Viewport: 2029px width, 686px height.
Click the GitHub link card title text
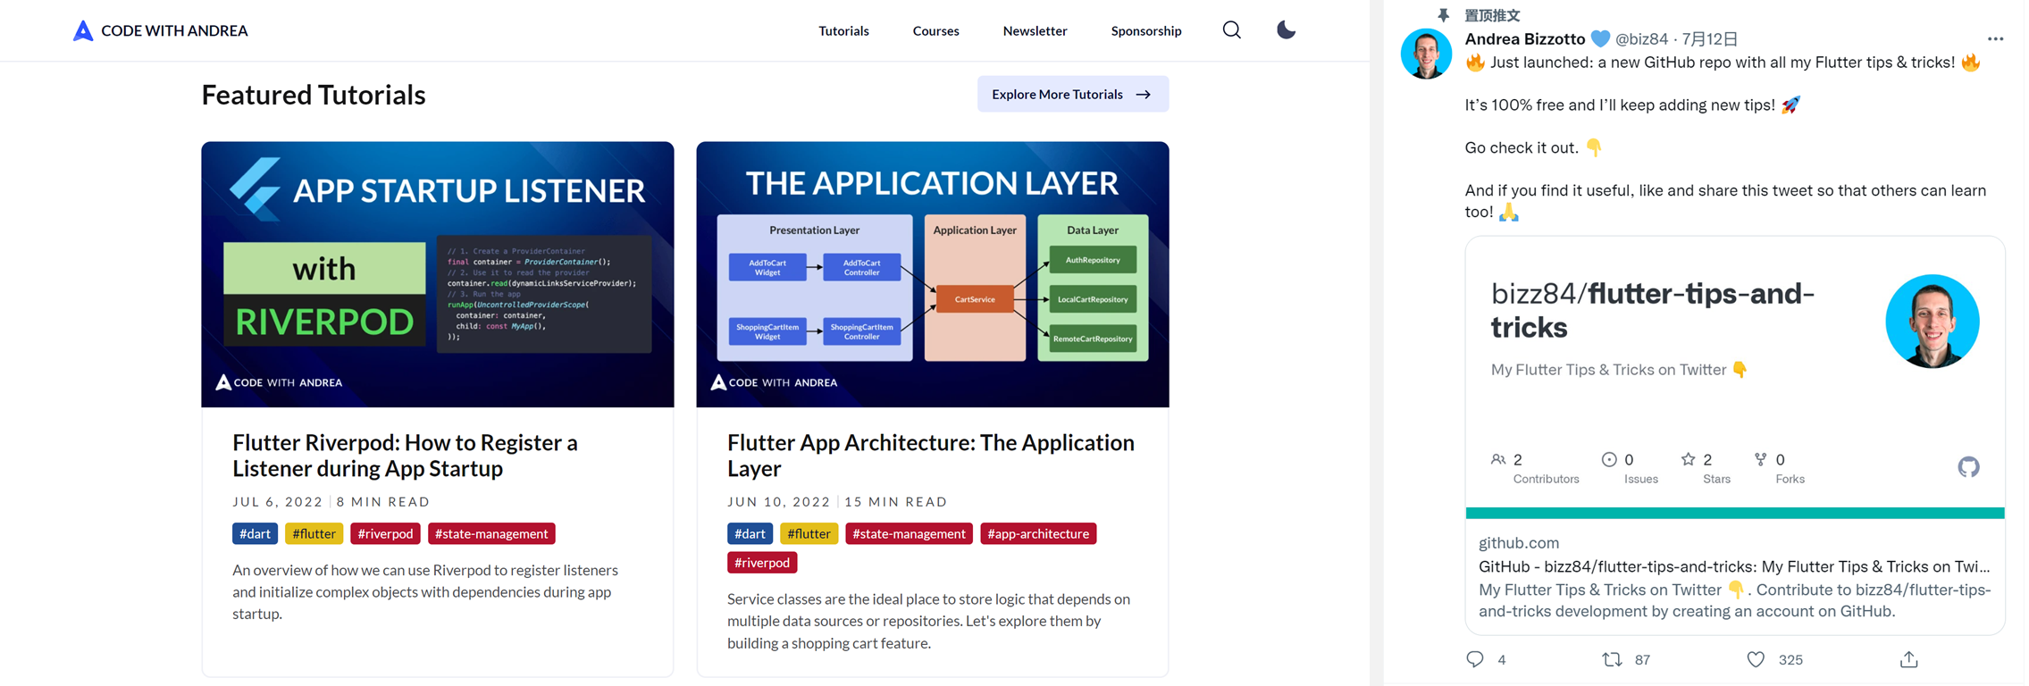pyautogui.click(x=1734, y=566)
